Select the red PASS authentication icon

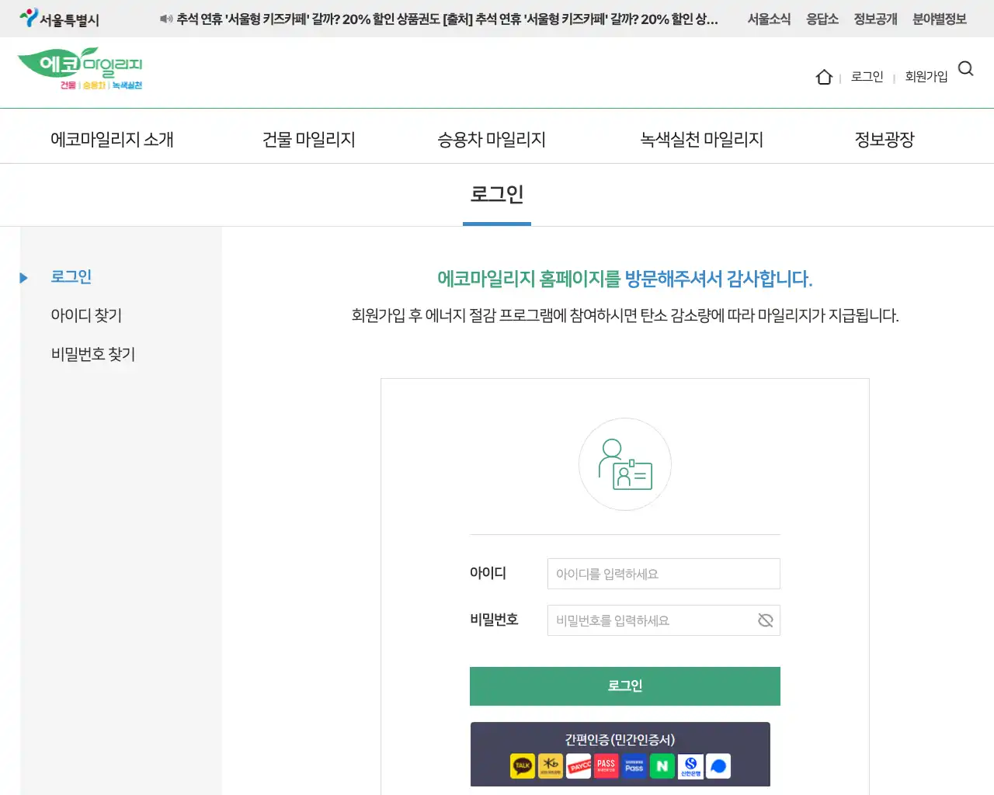point(606,766)
